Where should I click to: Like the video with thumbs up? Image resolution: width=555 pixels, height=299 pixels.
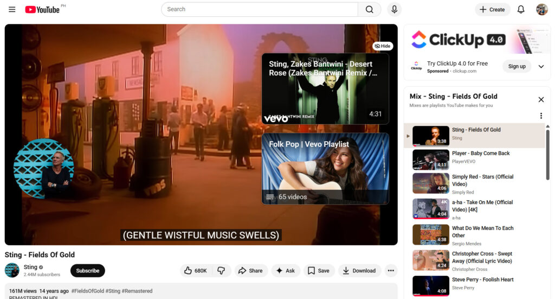pyautogui.click(x=196, y=271)
